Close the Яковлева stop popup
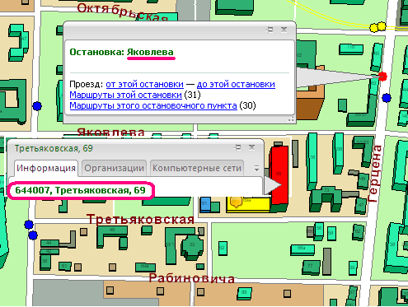Viewport: 408px width, 307px height. 284,30
